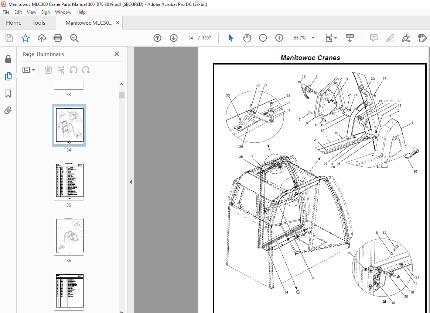Zoom in with plus button
Viewport: 430px width, 313px height.
(x=279, y=38)
